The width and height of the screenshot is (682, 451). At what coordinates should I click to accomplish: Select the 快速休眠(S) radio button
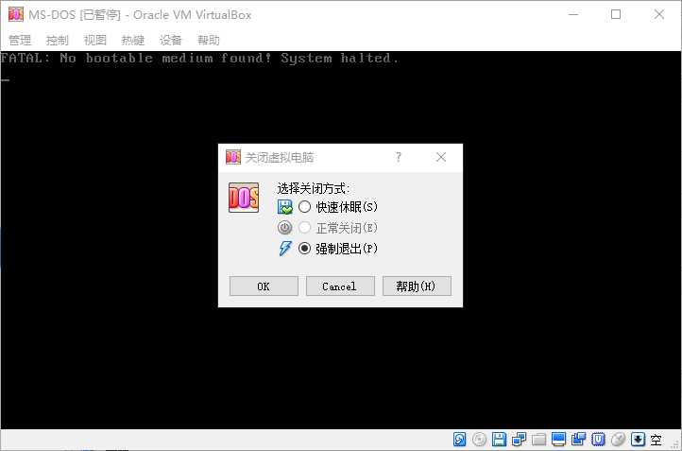pyautogui.click(x=304, y=207)
